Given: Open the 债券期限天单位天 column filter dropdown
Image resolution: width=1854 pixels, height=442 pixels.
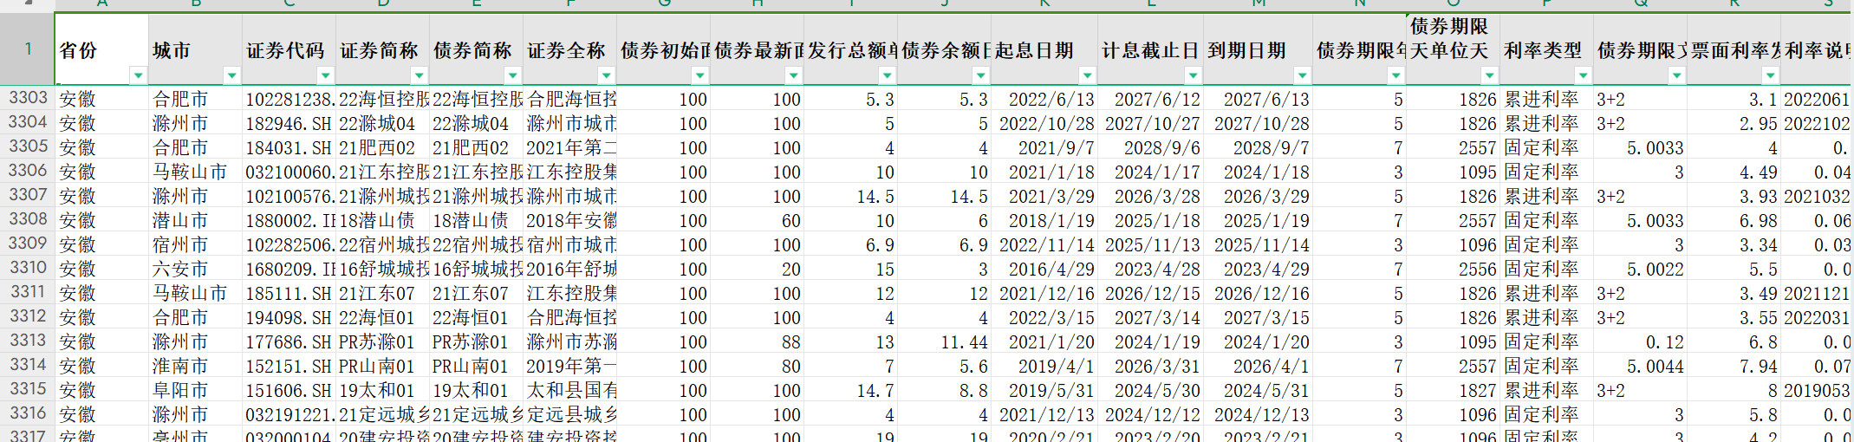Looking at the screenshot, I should (x=1489, y=75).
